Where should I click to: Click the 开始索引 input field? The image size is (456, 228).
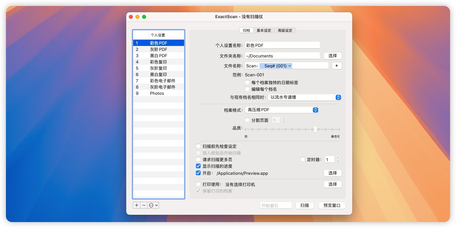coord(276,206)
